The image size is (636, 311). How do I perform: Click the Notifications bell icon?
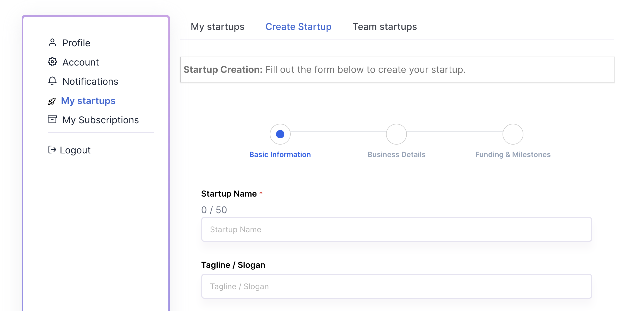52,81
